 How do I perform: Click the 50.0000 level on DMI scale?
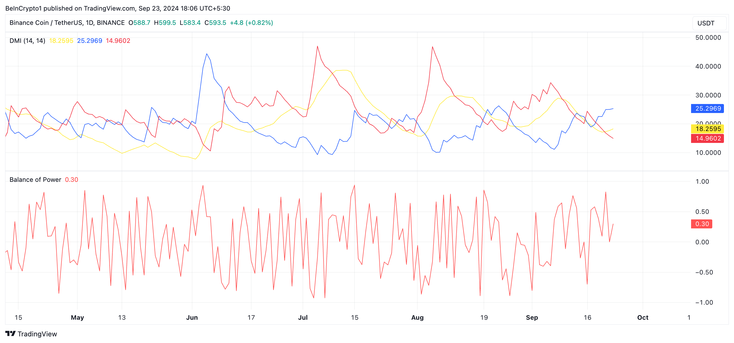pos(708,38)
